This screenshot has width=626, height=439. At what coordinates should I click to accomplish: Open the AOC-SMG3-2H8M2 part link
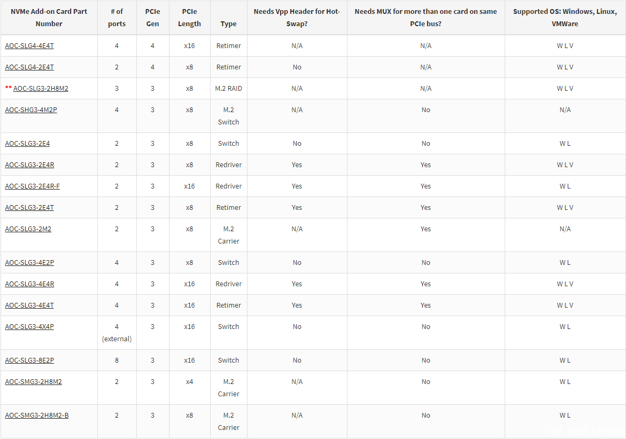pos(33,381)
